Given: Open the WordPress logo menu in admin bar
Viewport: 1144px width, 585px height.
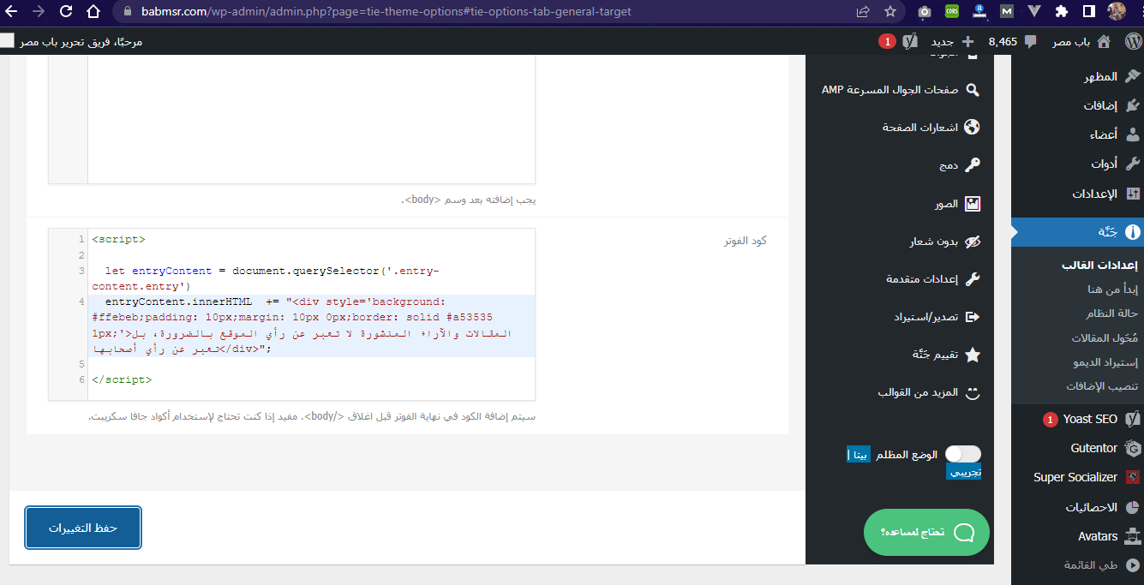Looking at the screenshot, I should (1133, 41).
